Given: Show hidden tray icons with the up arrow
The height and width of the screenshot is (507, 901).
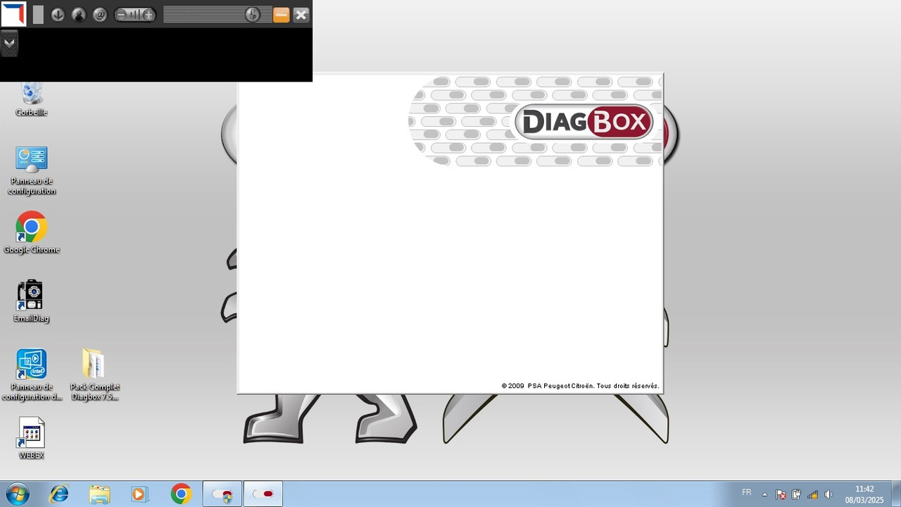Looking at the screenshot, I should coord(764,494).
